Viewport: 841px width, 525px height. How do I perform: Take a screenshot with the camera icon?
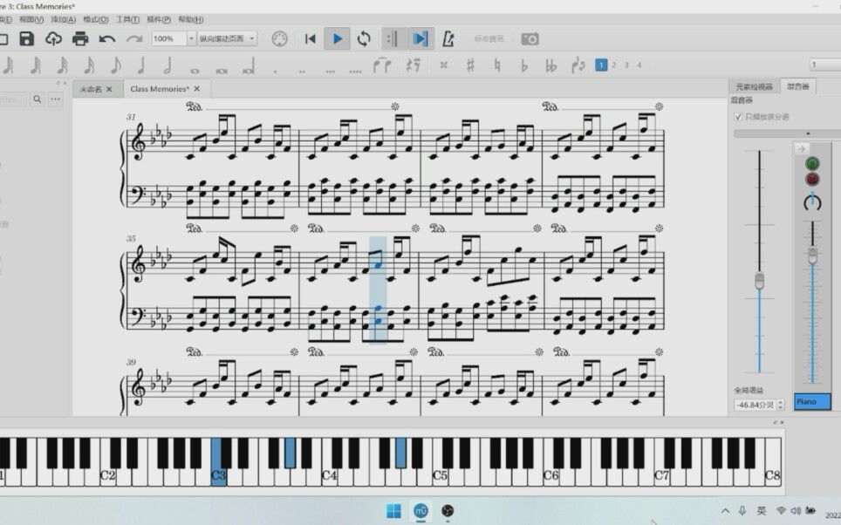coord(530,39)
